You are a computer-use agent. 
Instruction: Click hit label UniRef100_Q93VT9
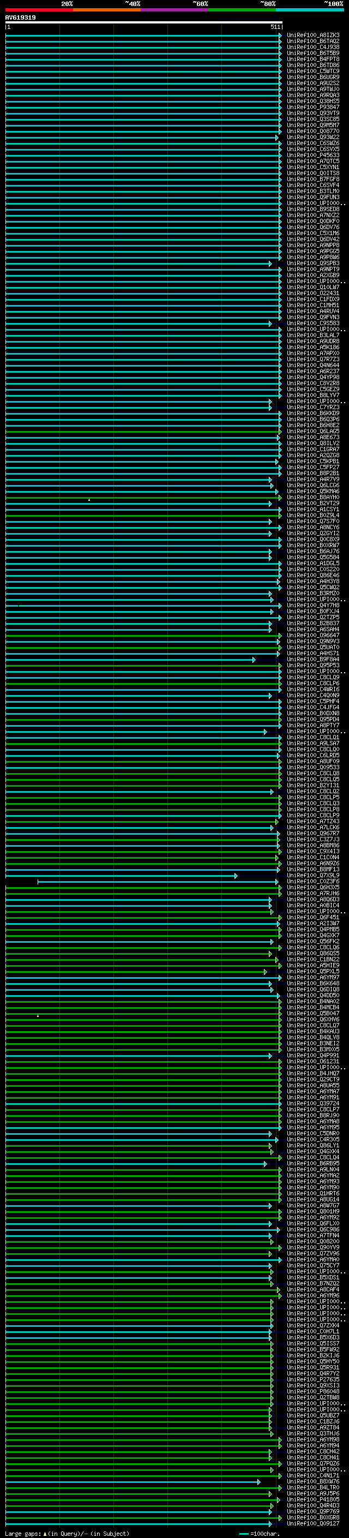click(313, 113)
